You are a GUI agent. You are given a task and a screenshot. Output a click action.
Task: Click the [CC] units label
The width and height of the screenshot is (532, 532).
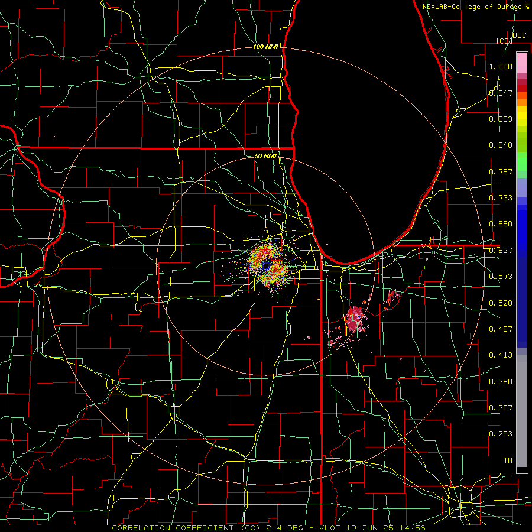click(x=504, y=41)
